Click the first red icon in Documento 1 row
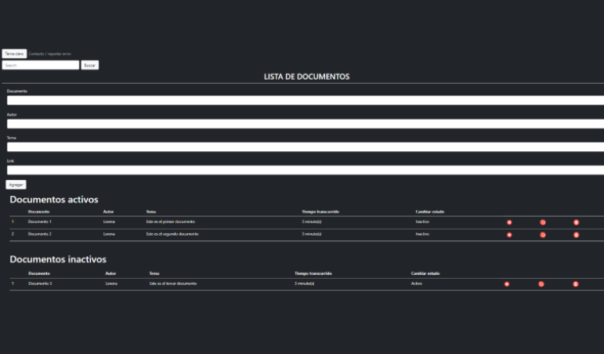The image size is (604, 354). (509, 222)
